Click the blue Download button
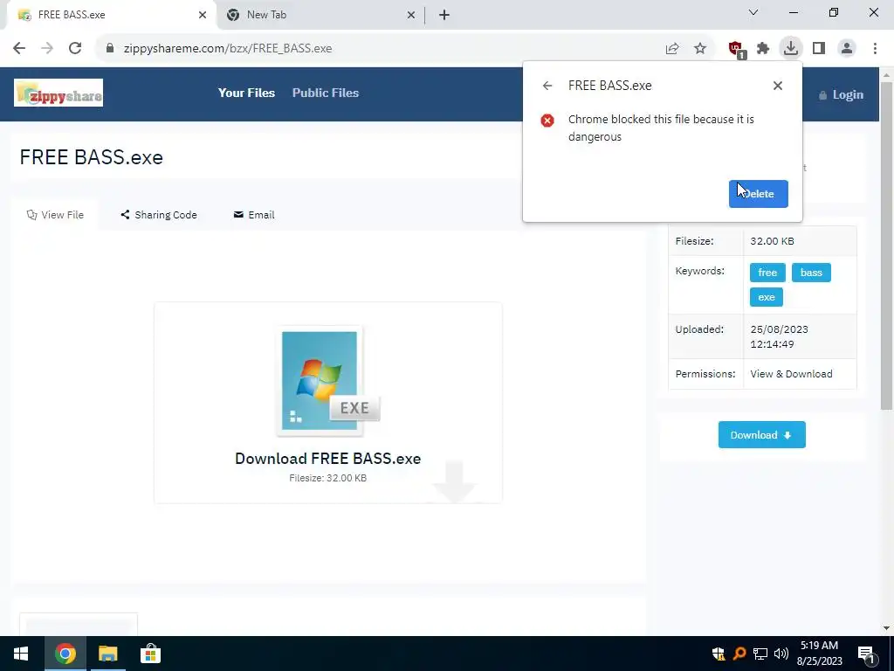Screen dimensions: 894x671 point(761,435)
